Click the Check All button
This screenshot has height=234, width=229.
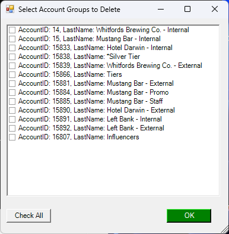28,216
